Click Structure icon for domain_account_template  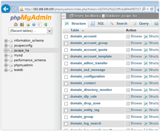click(146, 57)
